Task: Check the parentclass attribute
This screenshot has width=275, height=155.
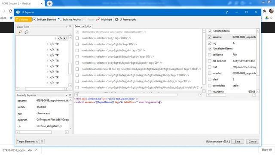Action: (x=209, y=86)
